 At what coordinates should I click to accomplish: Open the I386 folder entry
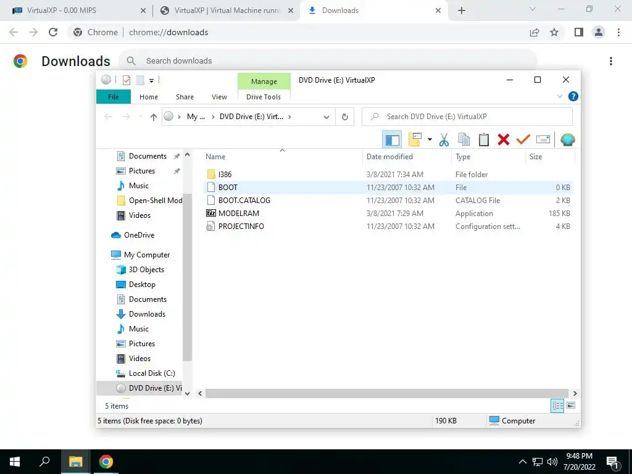pyautogui.click(x=225, y=175)
